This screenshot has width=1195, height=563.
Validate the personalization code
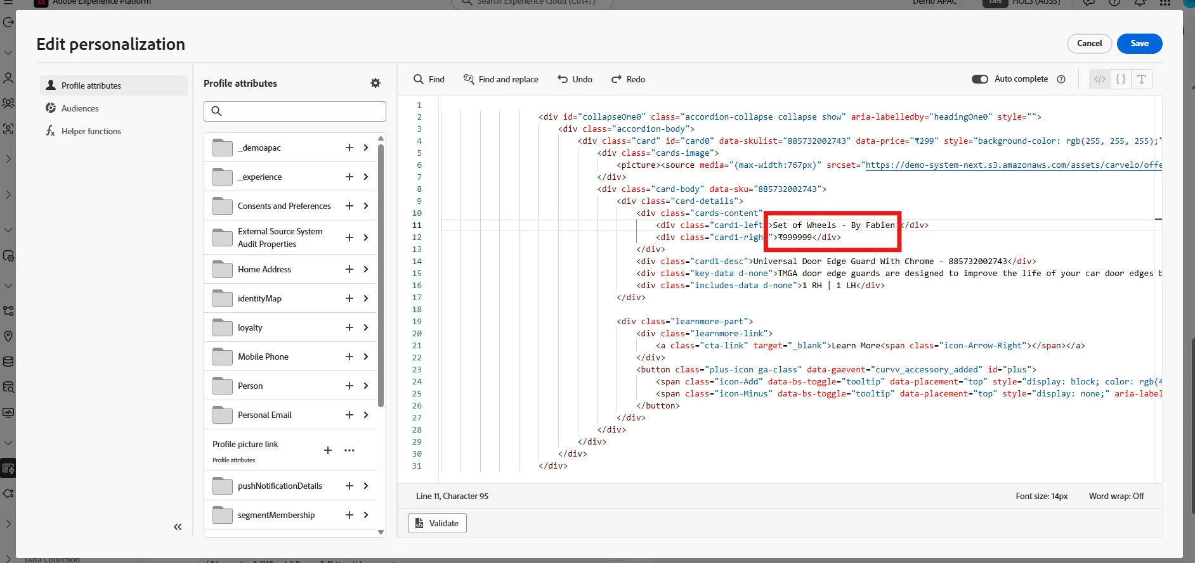click(x=438, y=523)
